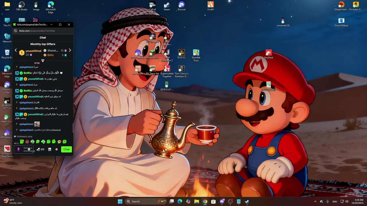Insert the monkey emote from quick emotes

point(59,142)
